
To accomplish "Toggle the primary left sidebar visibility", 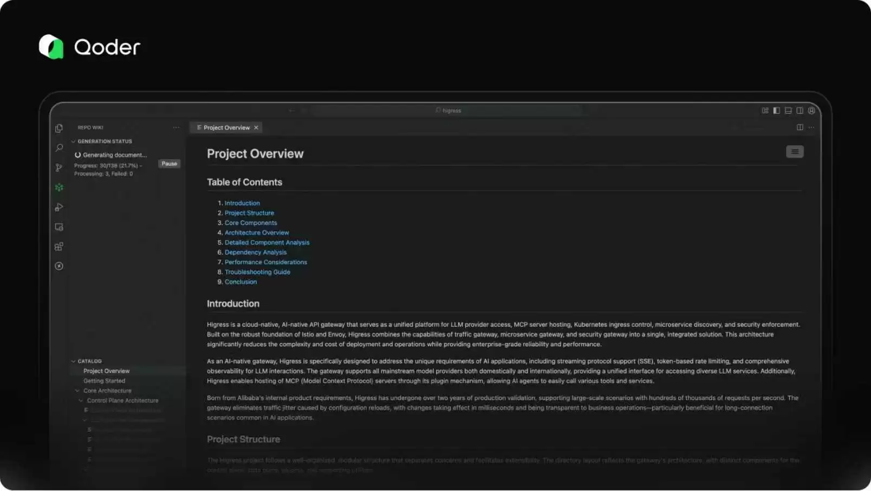I will click(x=776, y=111).
